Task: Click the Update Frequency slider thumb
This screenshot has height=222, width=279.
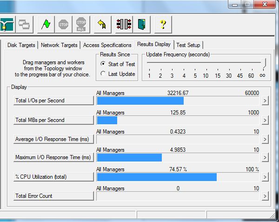Action: (x=263, y=64)
